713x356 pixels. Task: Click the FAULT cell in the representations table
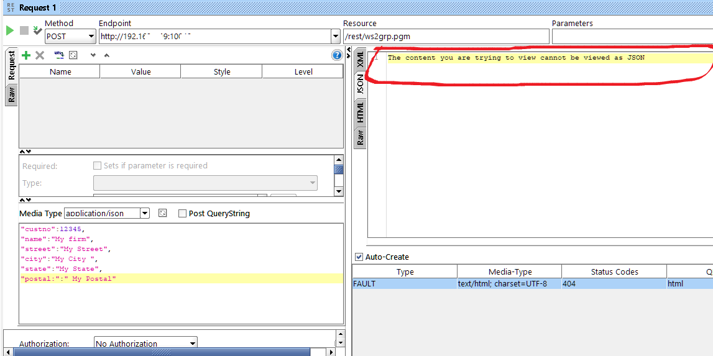[405, 284]
